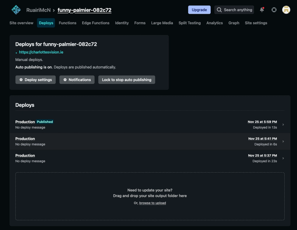297x230 pixels.
Task: Click Need to update your site text
Action: pyautogui.click(x=150, y=190)
